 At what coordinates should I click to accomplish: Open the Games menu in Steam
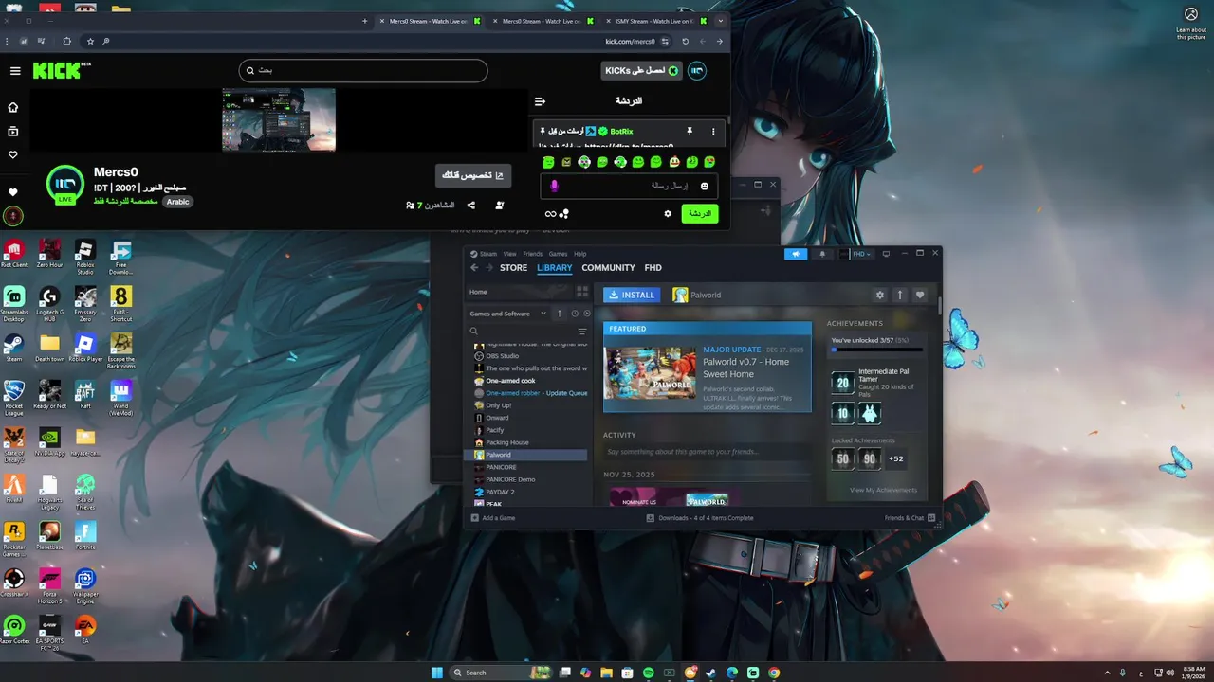point(559,254)
